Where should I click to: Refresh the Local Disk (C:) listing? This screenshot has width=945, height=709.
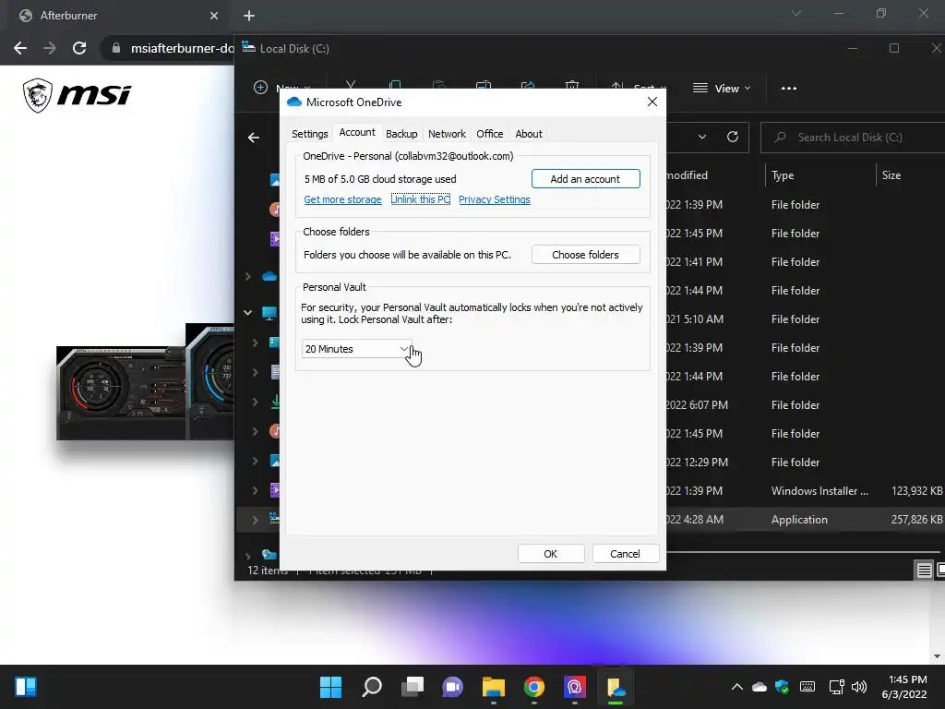733,137
